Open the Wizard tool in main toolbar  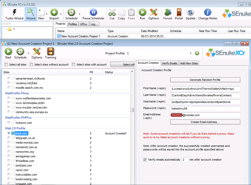pyautogui.click(x=31, y=14)
